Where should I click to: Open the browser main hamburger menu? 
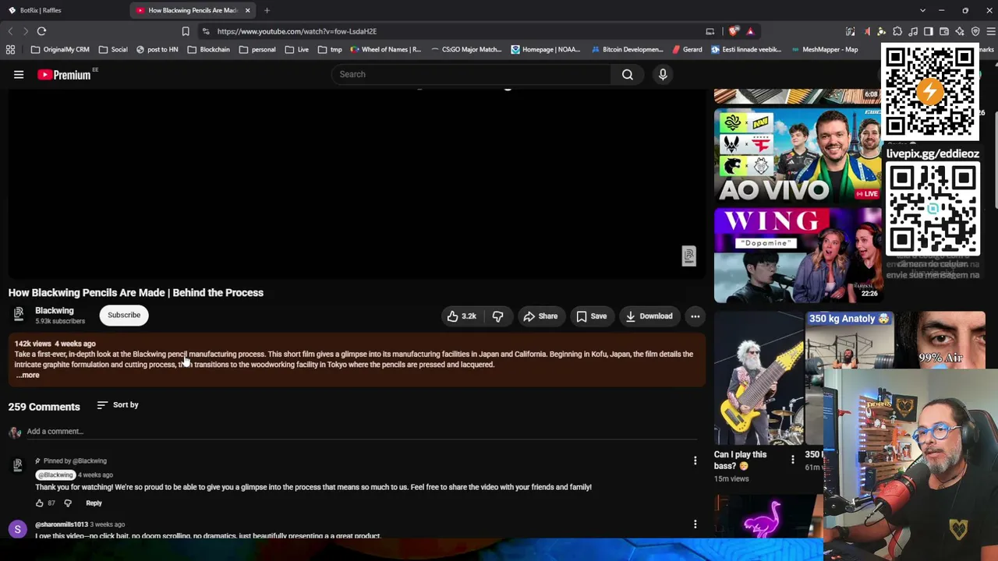click(x=991, y=31)
